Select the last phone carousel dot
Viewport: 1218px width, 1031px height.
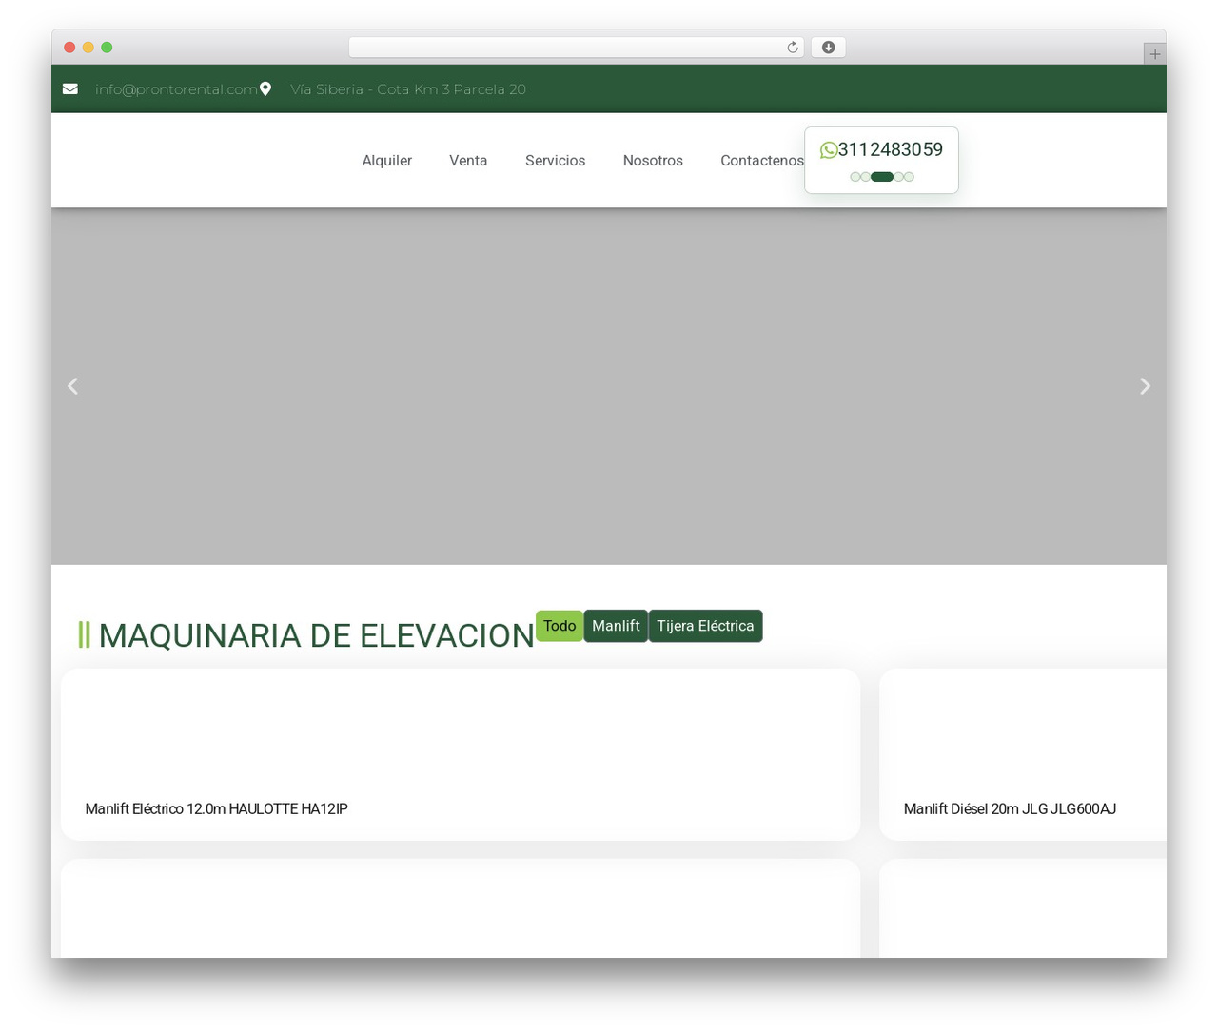(x=910, y=177)
